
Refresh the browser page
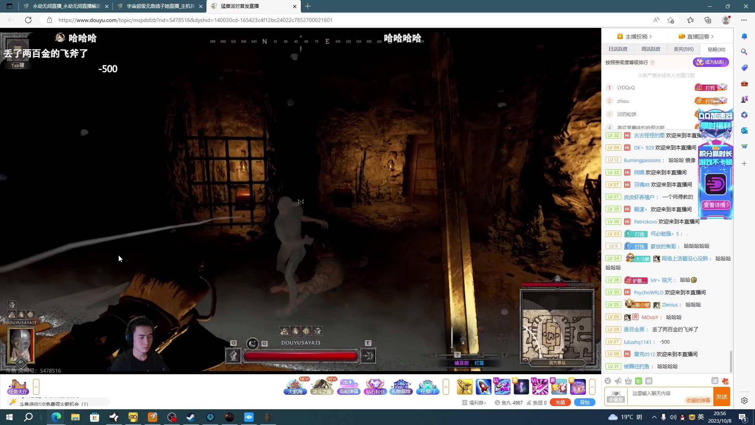[x=28, y=20]
